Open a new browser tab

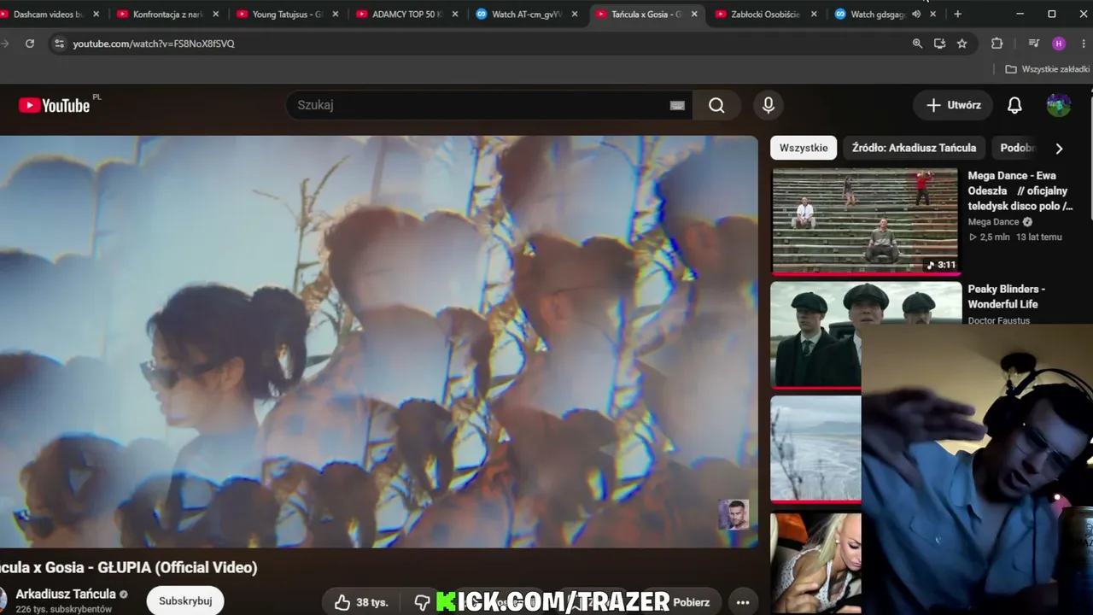[x=957, y=15]
